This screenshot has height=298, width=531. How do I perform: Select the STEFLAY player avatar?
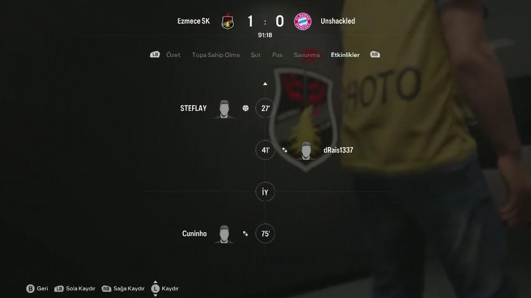(x=224, y=109)
